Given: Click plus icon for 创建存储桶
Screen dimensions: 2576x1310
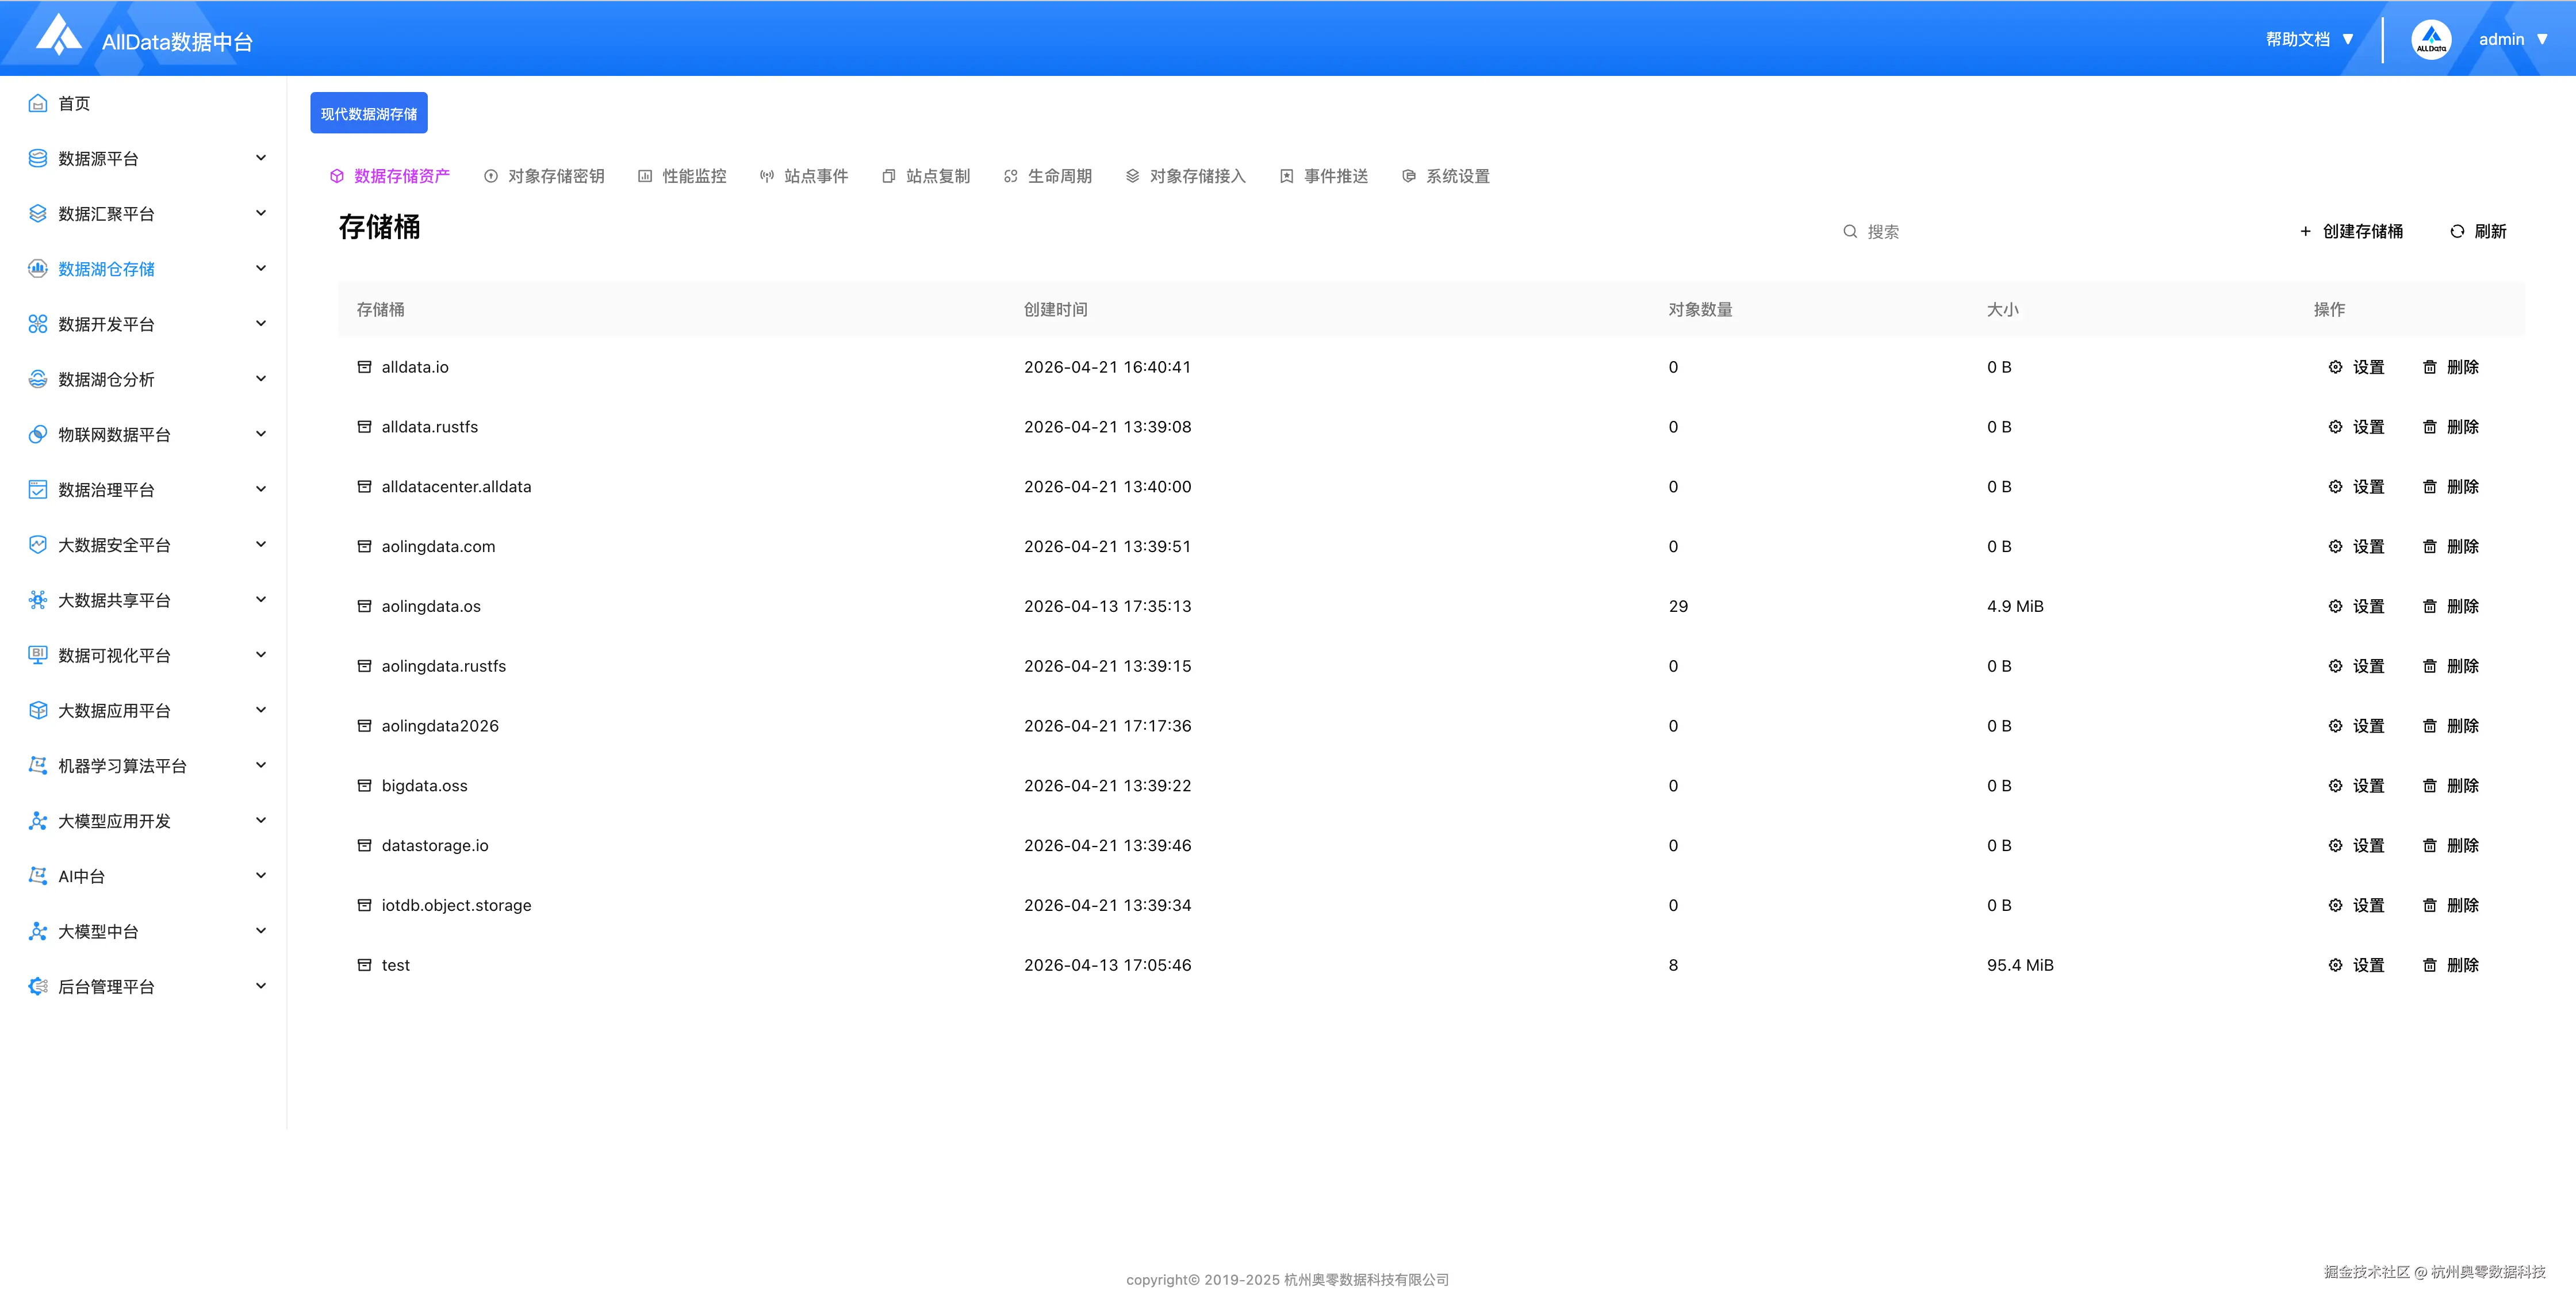Looking at the screenshot, I should [2305, 231].
